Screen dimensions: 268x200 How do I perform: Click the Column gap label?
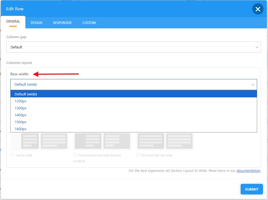click(16, 37)
